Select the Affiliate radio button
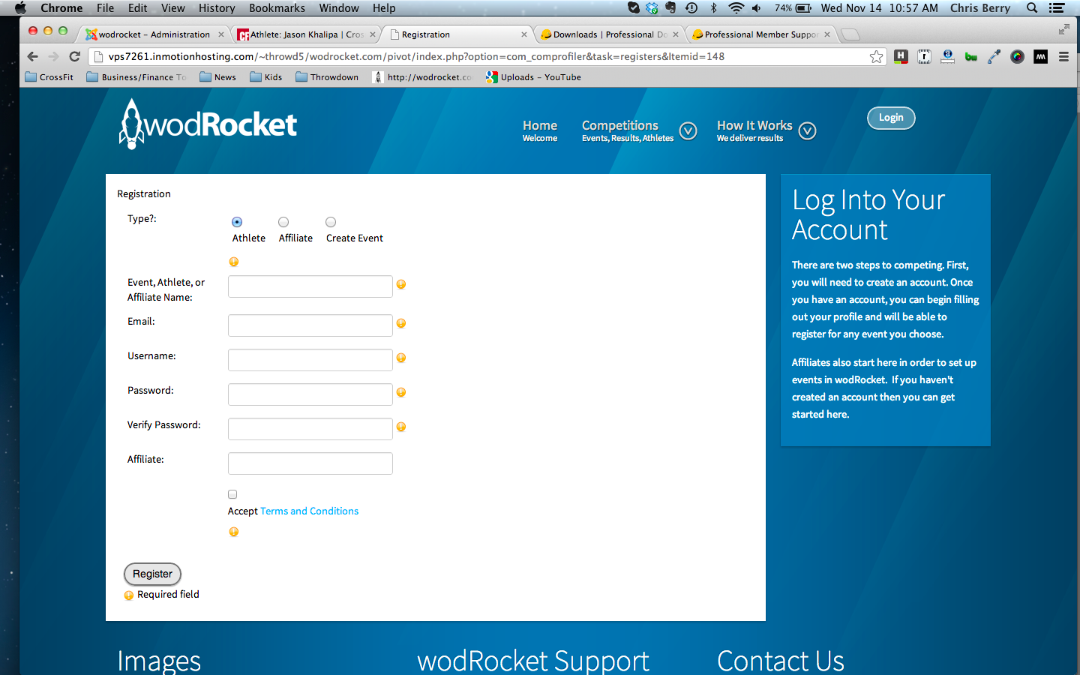Viewport: 1080px width, 675px height. point(283,222)
